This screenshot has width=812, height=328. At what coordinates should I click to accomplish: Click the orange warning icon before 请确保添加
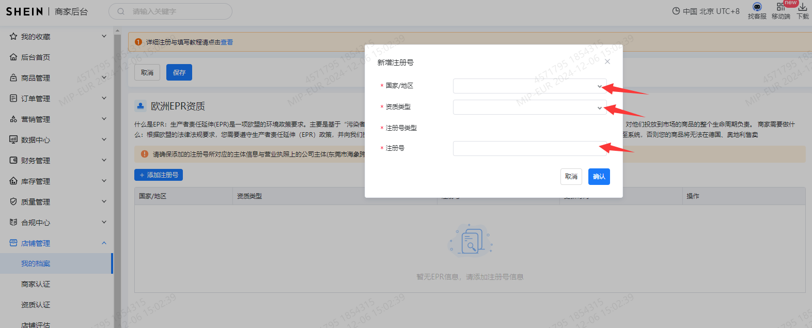[145, 154]
